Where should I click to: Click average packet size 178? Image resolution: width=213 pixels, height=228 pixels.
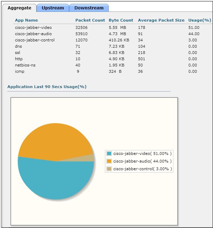click(x=141, y=27)
